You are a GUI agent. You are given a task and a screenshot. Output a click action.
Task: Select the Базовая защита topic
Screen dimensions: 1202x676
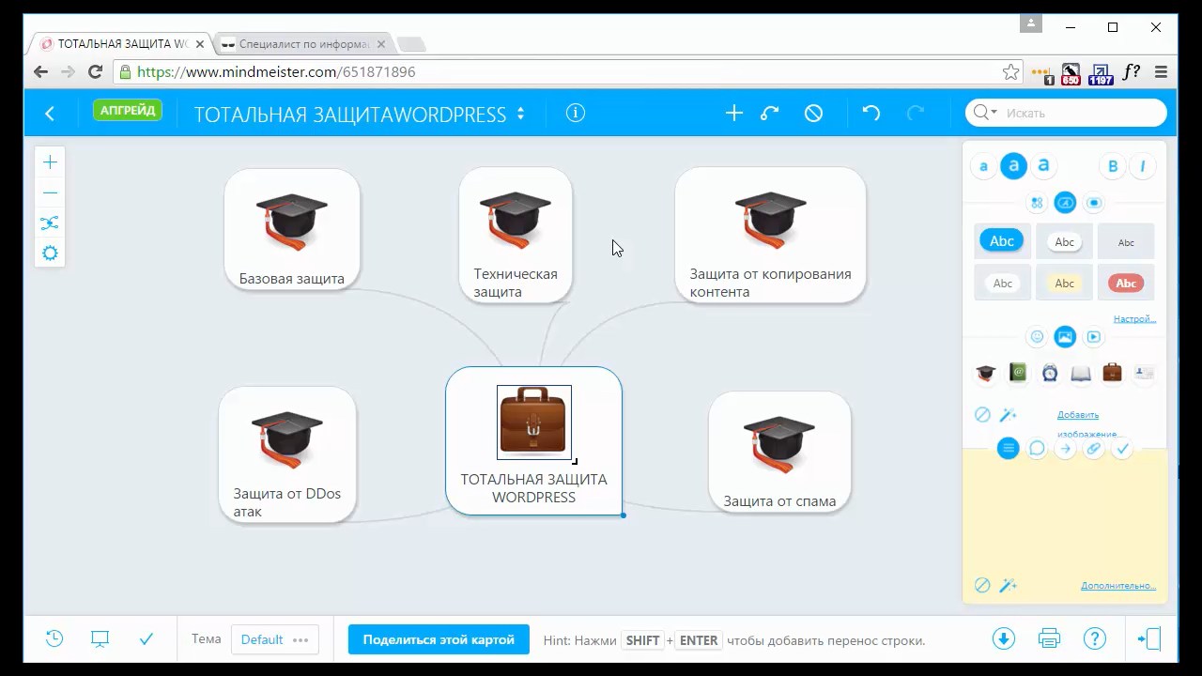(x=292, y=229)
